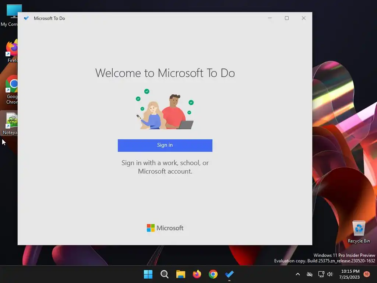The image size is (377, 283).
Task: Click the 'Welcome to Microsoft To Do' heading
Action: [165, 73]
